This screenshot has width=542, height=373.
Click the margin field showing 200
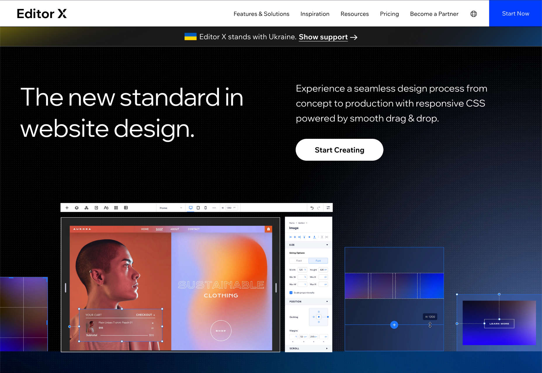pos(313,337)
